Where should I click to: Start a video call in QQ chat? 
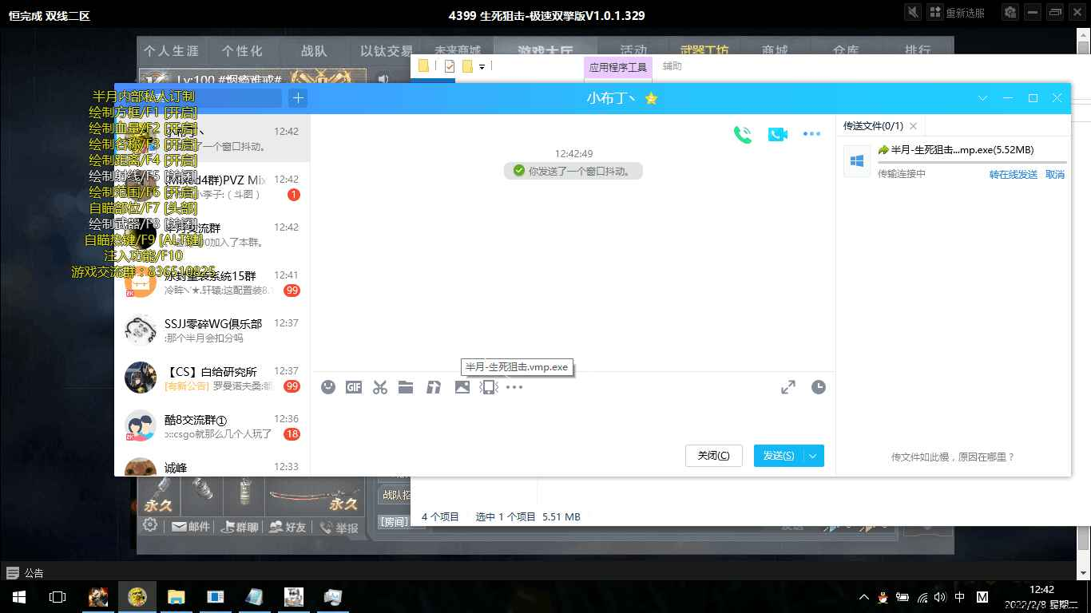click(778, 134)
